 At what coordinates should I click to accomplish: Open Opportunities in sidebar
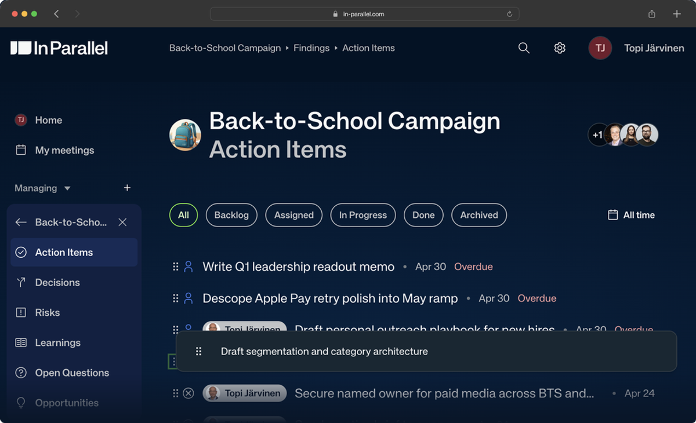[67, 403]
